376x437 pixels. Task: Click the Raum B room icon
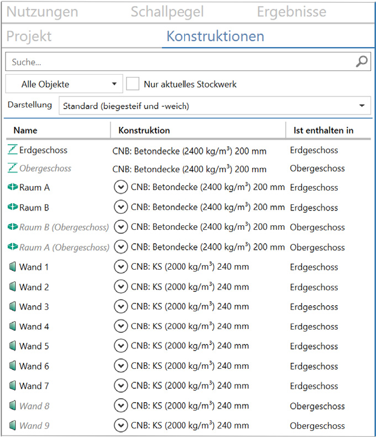pos(13,207)
